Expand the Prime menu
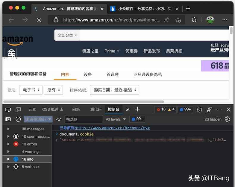235x187 pixels. pos(112,51)
